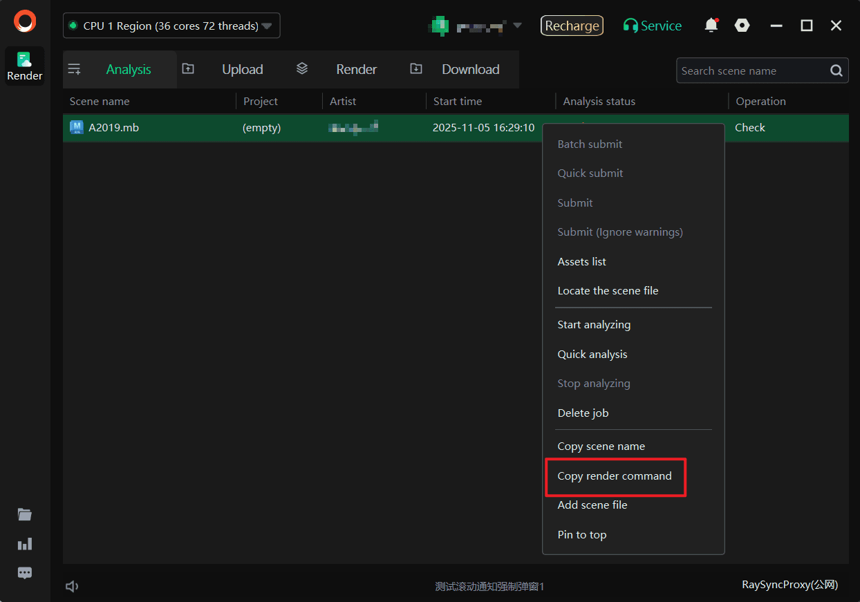Image resolution: width=860 pixels, height=602 pixels.
Task: Open the bar chart statistics icon
Action: (25, 544)
